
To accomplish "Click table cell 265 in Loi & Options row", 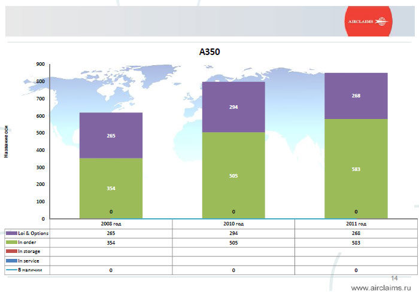I will coord(111,233).
